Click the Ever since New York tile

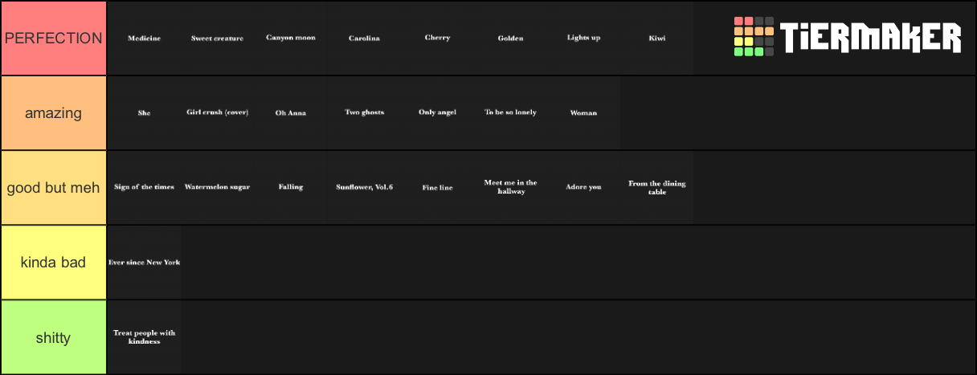click(144, 262)
